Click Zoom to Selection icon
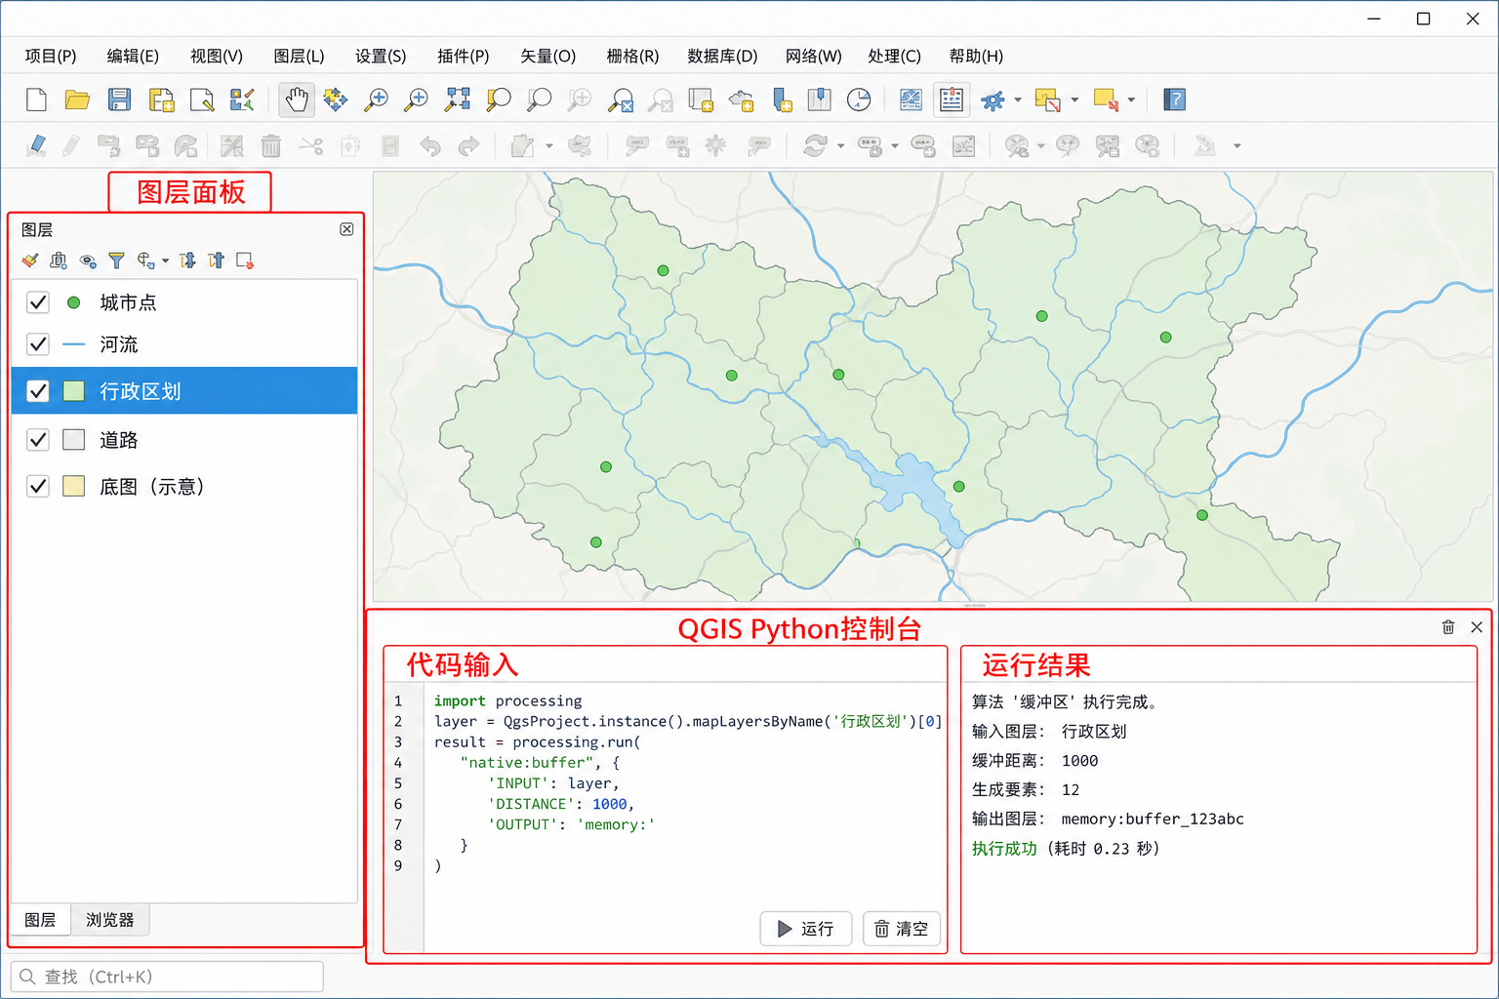This screenshot has width=1499, height=999. click(x=499, y=99)
